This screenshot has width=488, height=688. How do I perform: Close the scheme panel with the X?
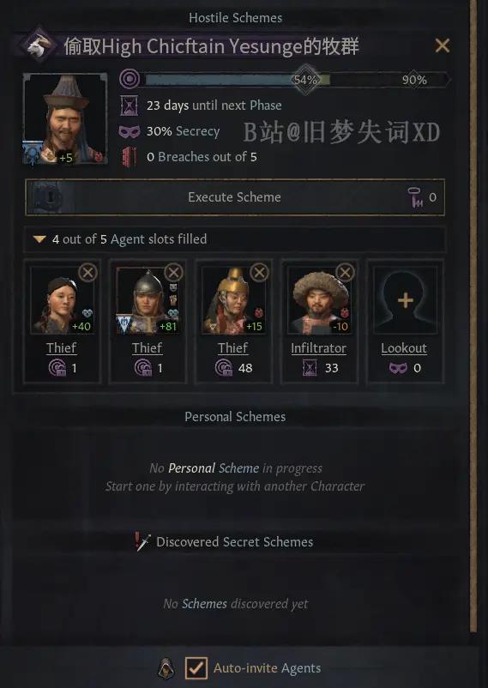tap(442, 45)
